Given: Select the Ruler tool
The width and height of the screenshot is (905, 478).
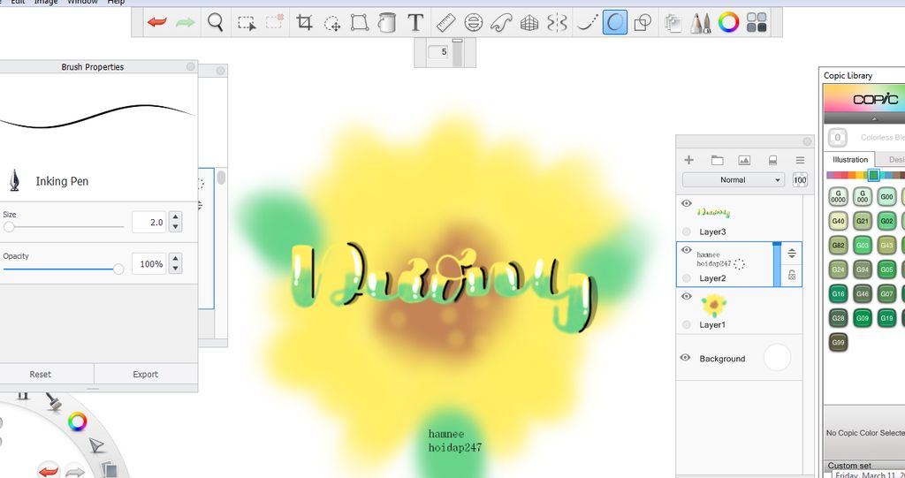Looking at the screenshot, I should pos(446,23).
